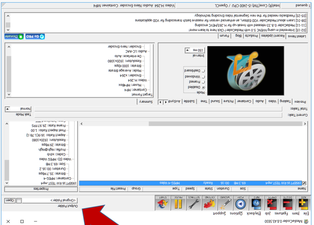Open the Job menu

click(x=268, y=213)
